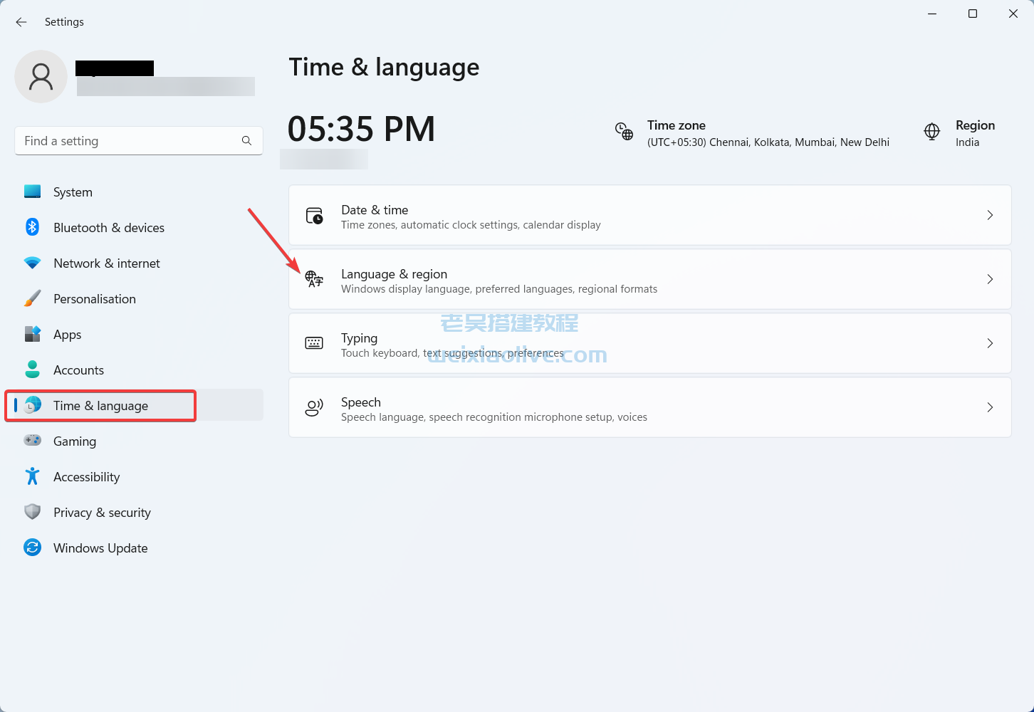
Task: Click the Region India label
Action: [x=975, y=133]
